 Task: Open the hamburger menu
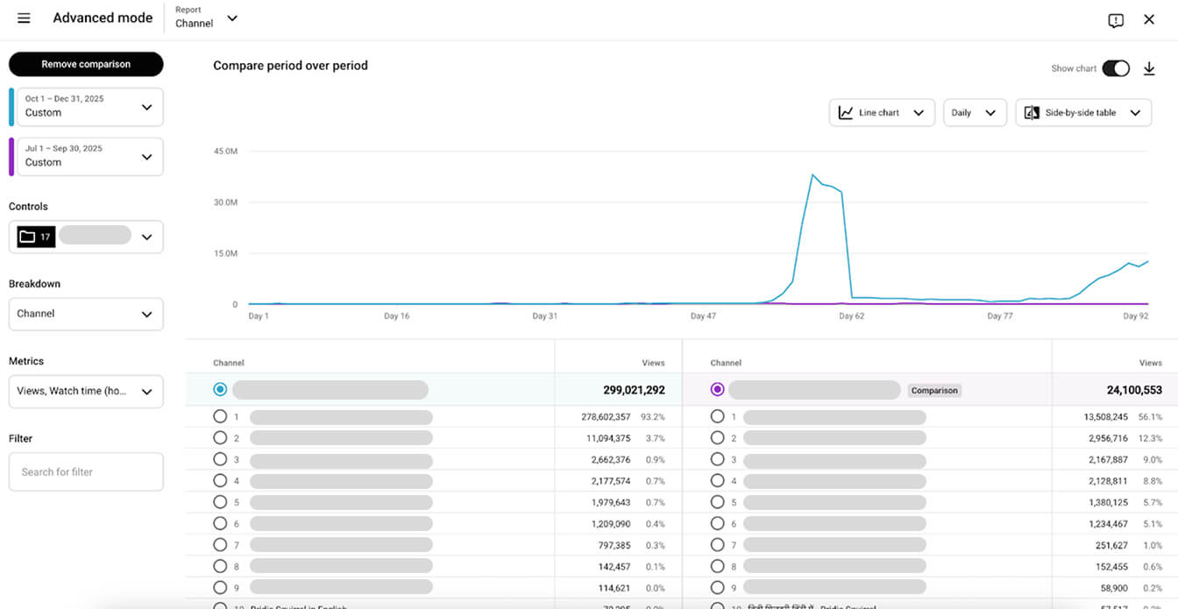point(24,18)
